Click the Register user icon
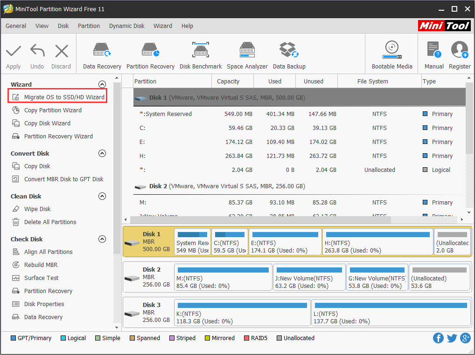 pyautogui.click(x=460, y=50)
